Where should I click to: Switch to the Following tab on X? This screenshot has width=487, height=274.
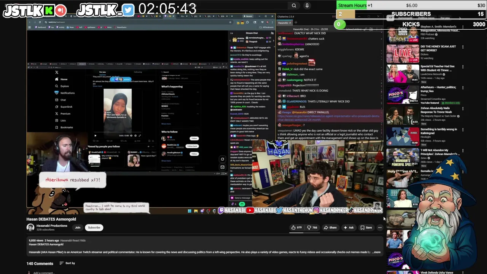click(x=138, y=72)
